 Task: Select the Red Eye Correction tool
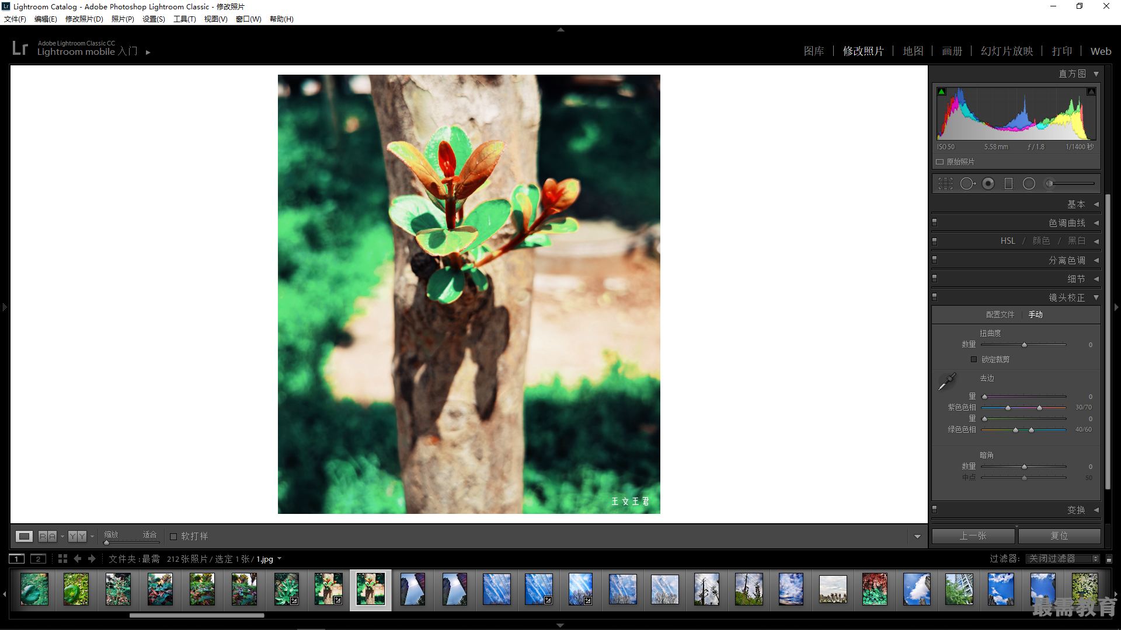point(988,184)
